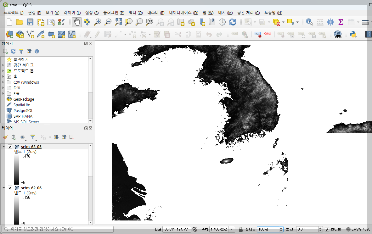Screen dimensions: 372x234
Task: Click the srtm_63_05 grayscale gradient legend
Action: pyautogui.click(x=16, y=169)
